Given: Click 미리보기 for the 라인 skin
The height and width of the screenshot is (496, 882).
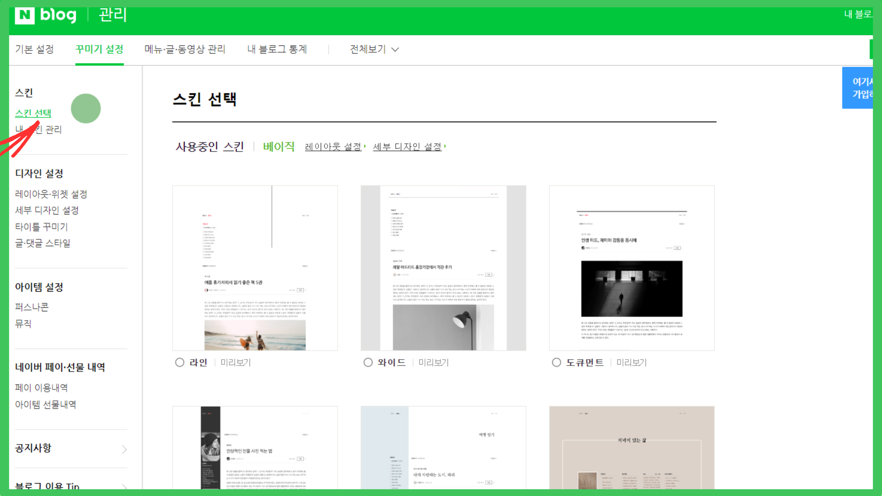Looking at the screenshot, I should pyautogui.click(x=236, y=362).
